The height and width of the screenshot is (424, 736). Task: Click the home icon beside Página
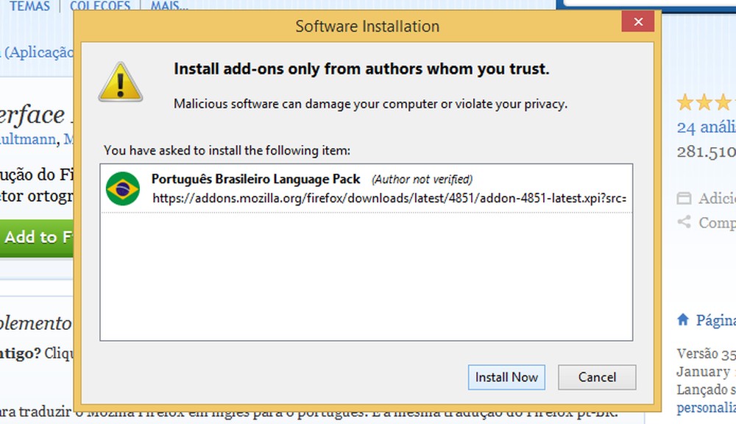pyautogui.click(x=683, y=320)
